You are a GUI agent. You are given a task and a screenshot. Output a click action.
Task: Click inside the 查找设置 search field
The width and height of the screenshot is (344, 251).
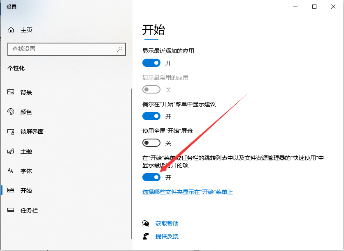tap(62, 49)
